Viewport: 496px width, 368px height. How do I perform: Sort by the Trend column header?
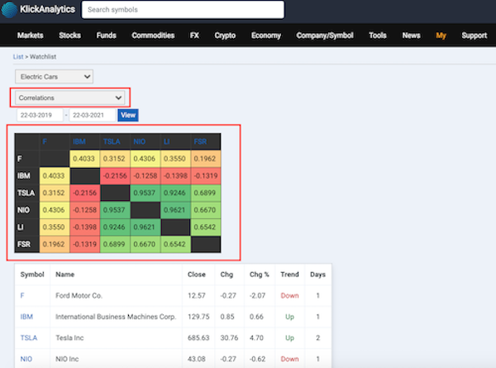[289, 275]
